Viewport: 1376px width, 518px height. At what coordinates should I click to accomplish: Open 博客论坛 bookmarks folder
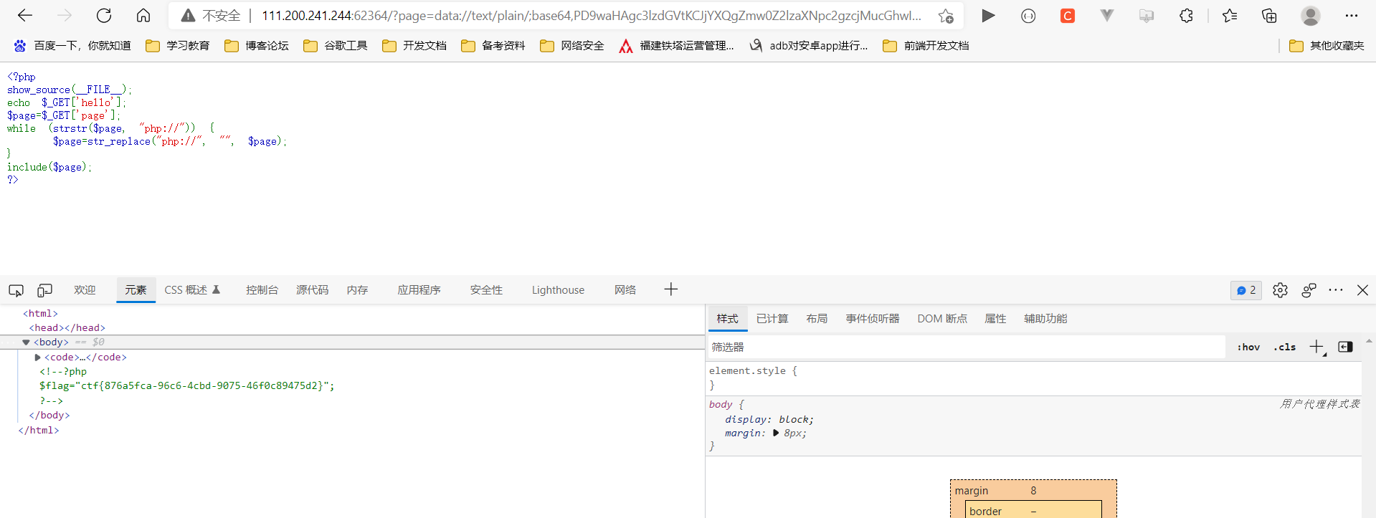[257, 46]
